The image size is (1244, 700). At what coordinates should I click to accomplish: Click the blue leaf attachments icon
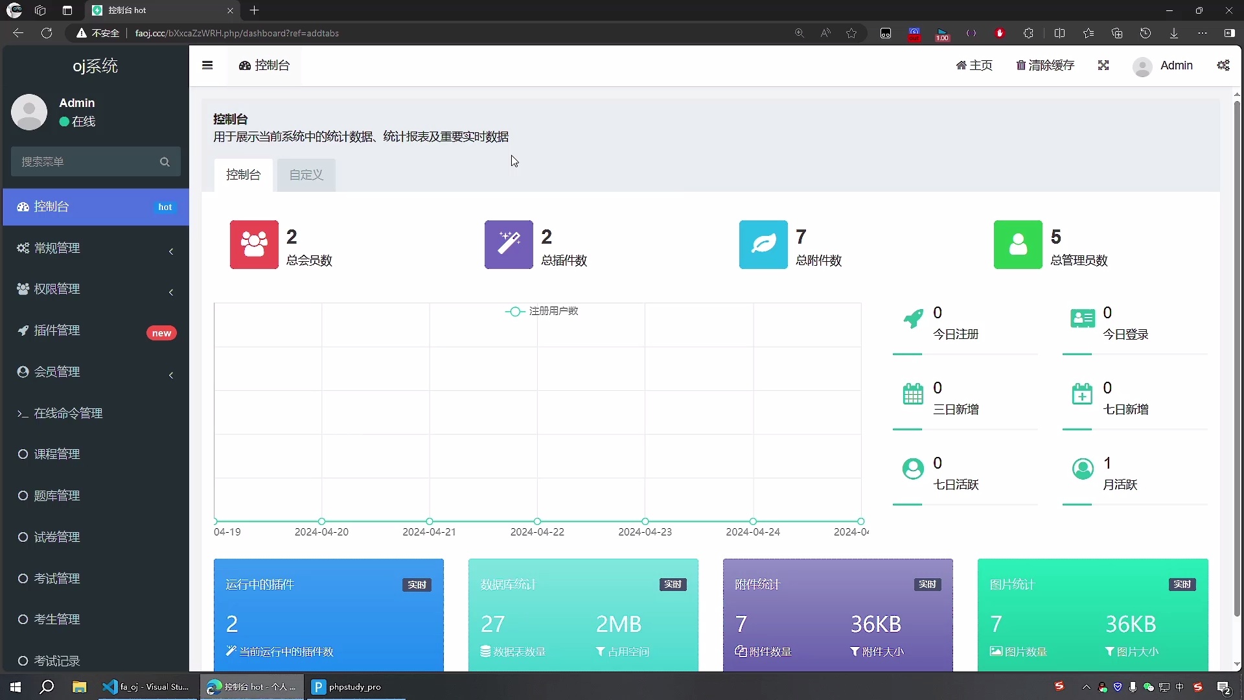[x=763, y=244]
